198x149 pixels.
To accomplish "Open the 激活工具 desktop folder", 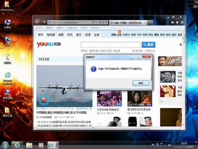I will click(7, 112).
